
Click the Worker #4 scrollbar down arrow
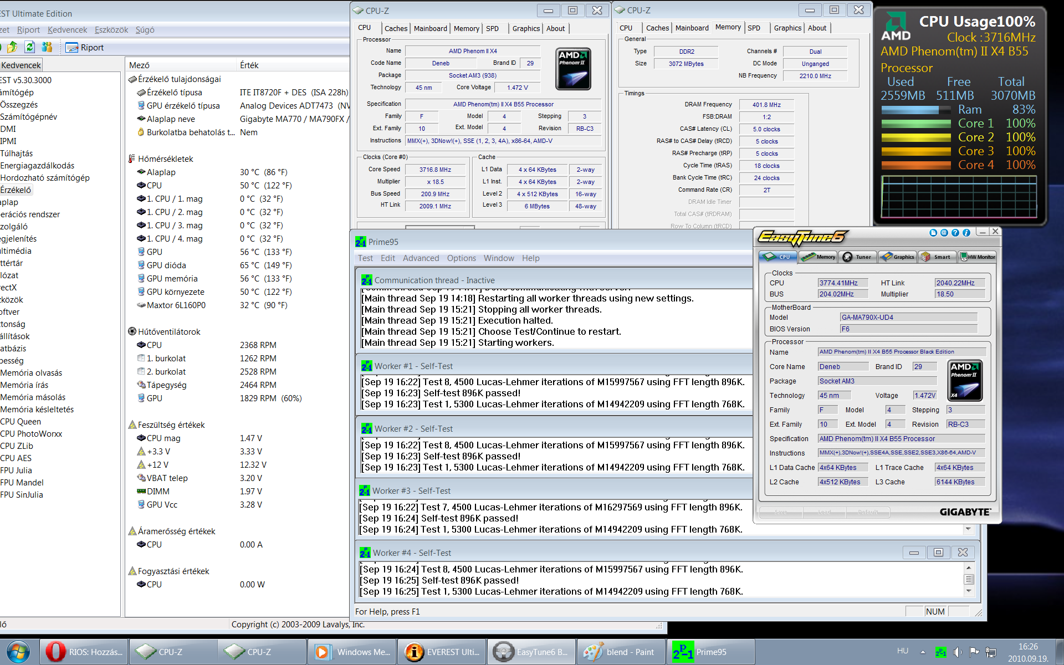click(969, 591)
